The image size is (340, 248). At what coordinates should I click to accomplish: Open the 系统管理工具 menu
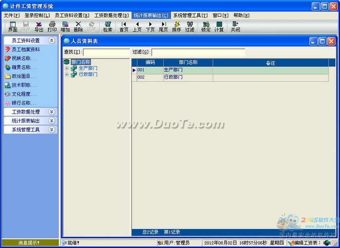[190, 15]
